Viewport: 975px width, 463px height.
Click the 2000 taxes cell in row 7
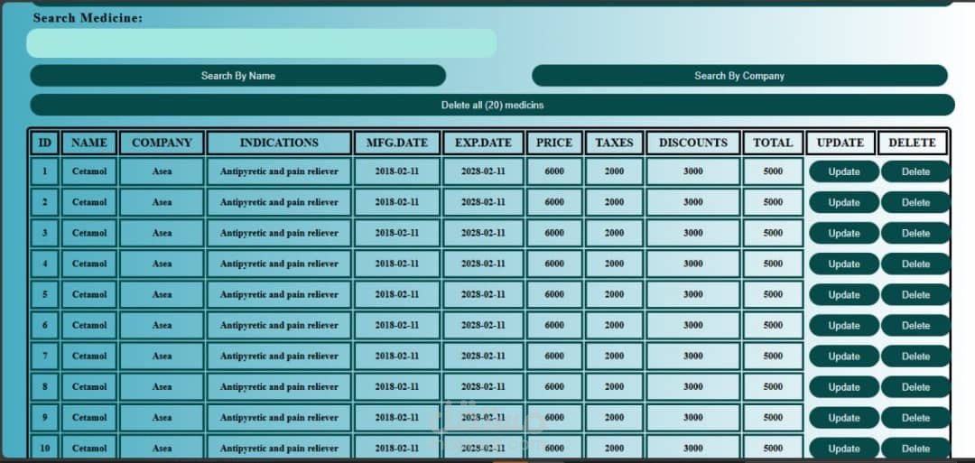[614, 357]
